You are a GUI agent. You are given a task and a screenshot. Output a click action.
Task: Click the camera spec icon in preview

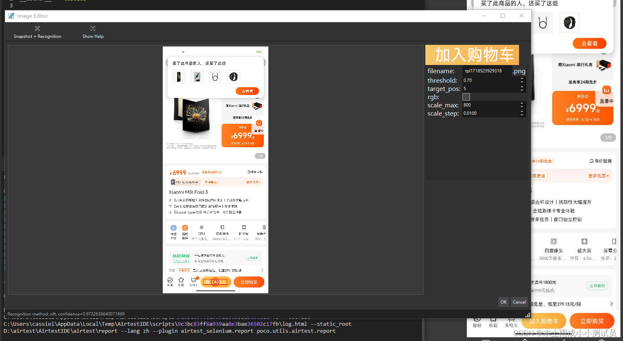pyautogui.click(x=222, y=227)
